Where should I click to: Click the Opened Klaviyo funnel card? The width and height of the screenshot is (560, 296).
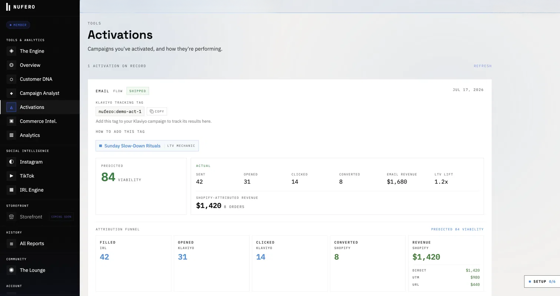pyautogui.click(x=211, y=263)
